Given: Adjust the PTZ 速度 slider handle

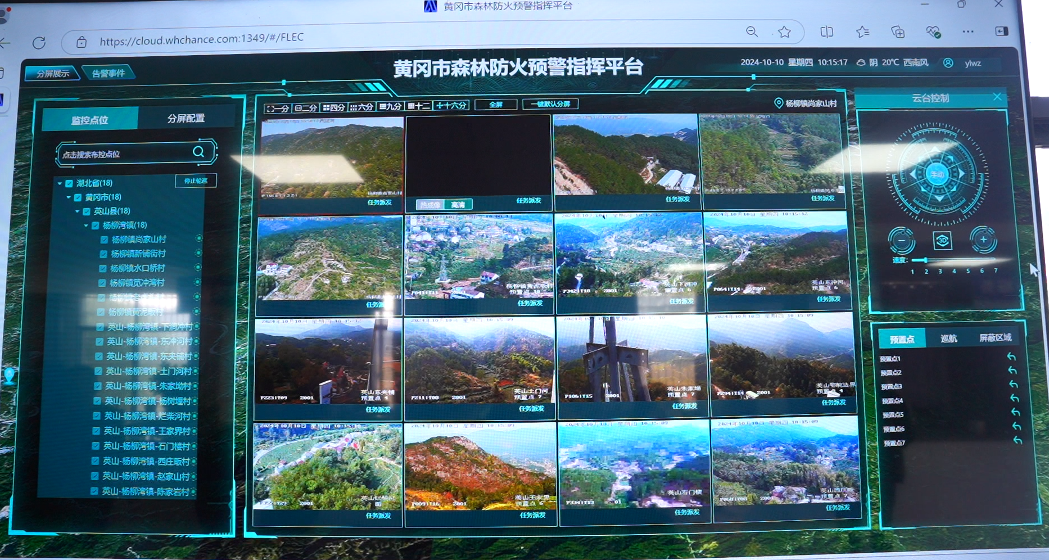Looking at the screenshot, I should pos(925,260).
